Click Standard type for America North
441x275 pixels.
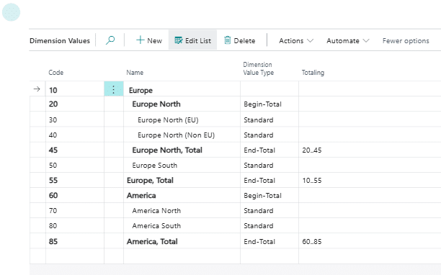click(x=269, y=211)
